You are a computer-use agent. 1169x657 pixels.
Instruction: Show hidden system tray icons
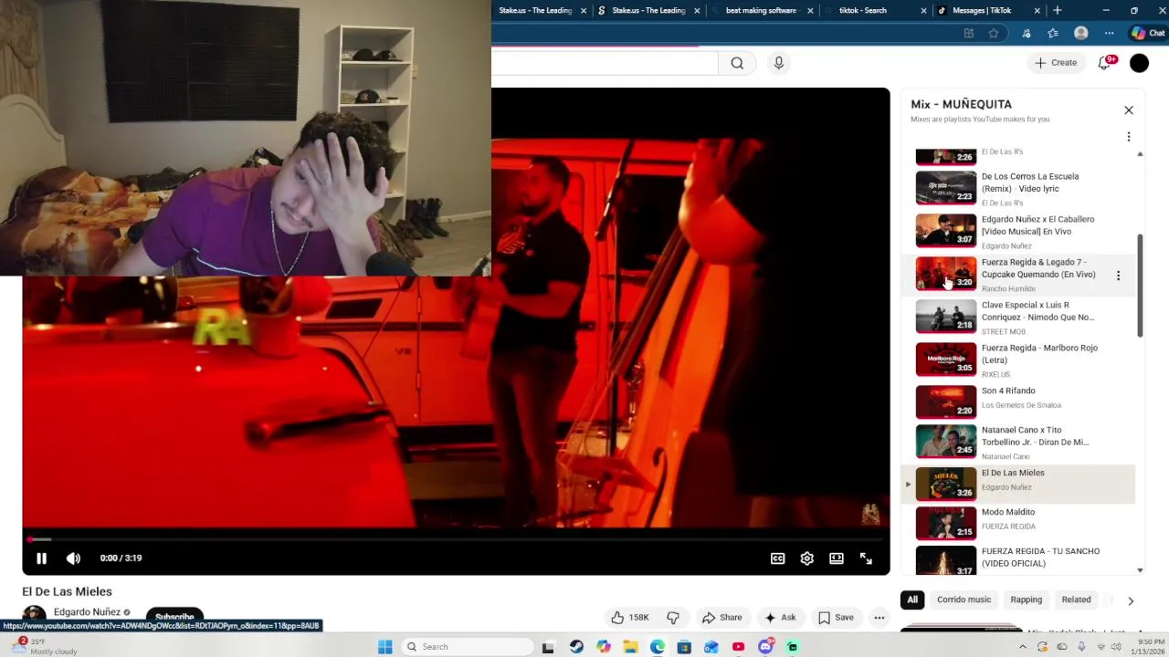tap(1022, 647)
